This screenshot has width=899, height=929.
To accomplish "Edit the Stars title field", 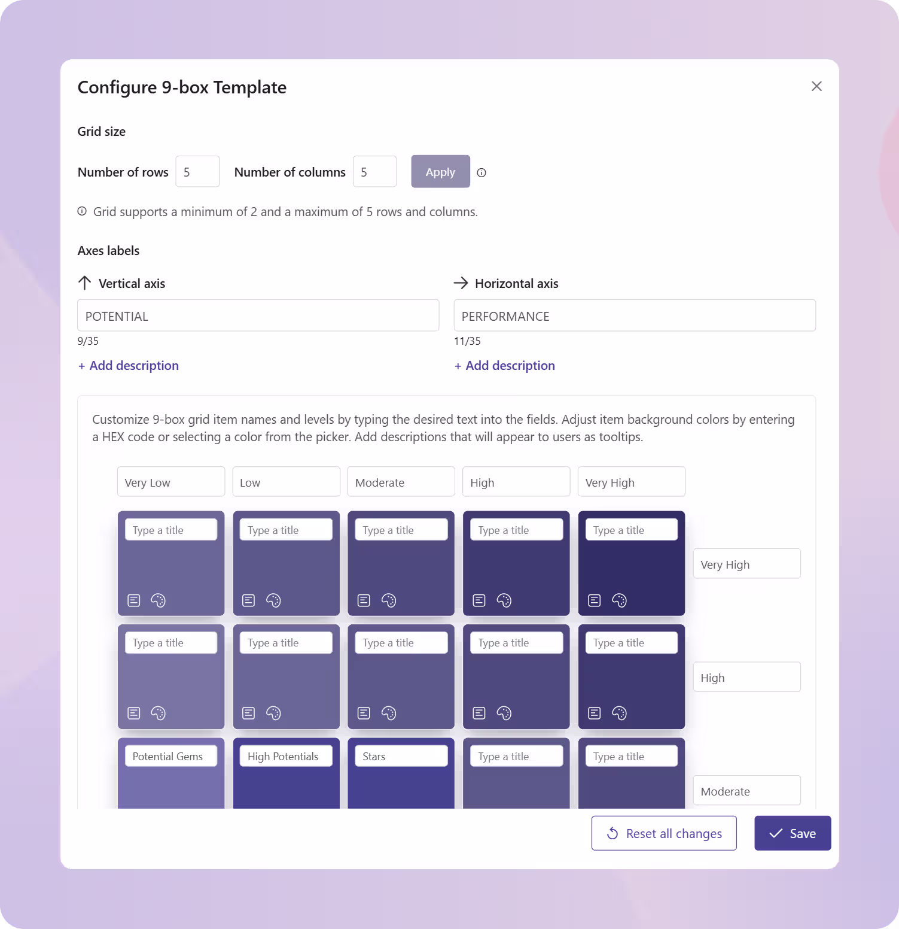I will (401, 756).
